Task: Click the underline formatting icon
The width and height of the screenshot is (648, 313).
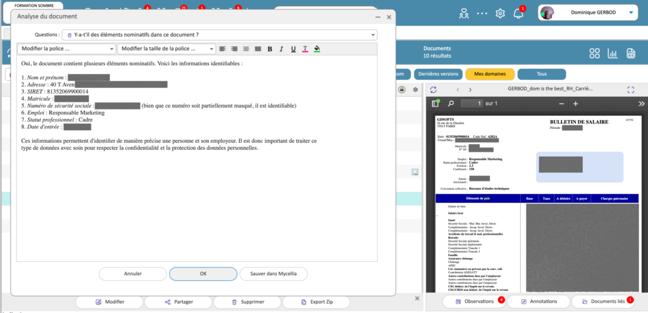Action: pyautogui.click(x=293, y=49)
